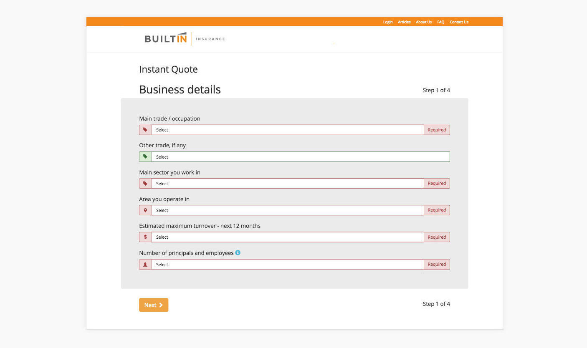The image size is (587, 348).
Task: Open the Estimated maximum turnover dropdown
Action: point(287,237)
